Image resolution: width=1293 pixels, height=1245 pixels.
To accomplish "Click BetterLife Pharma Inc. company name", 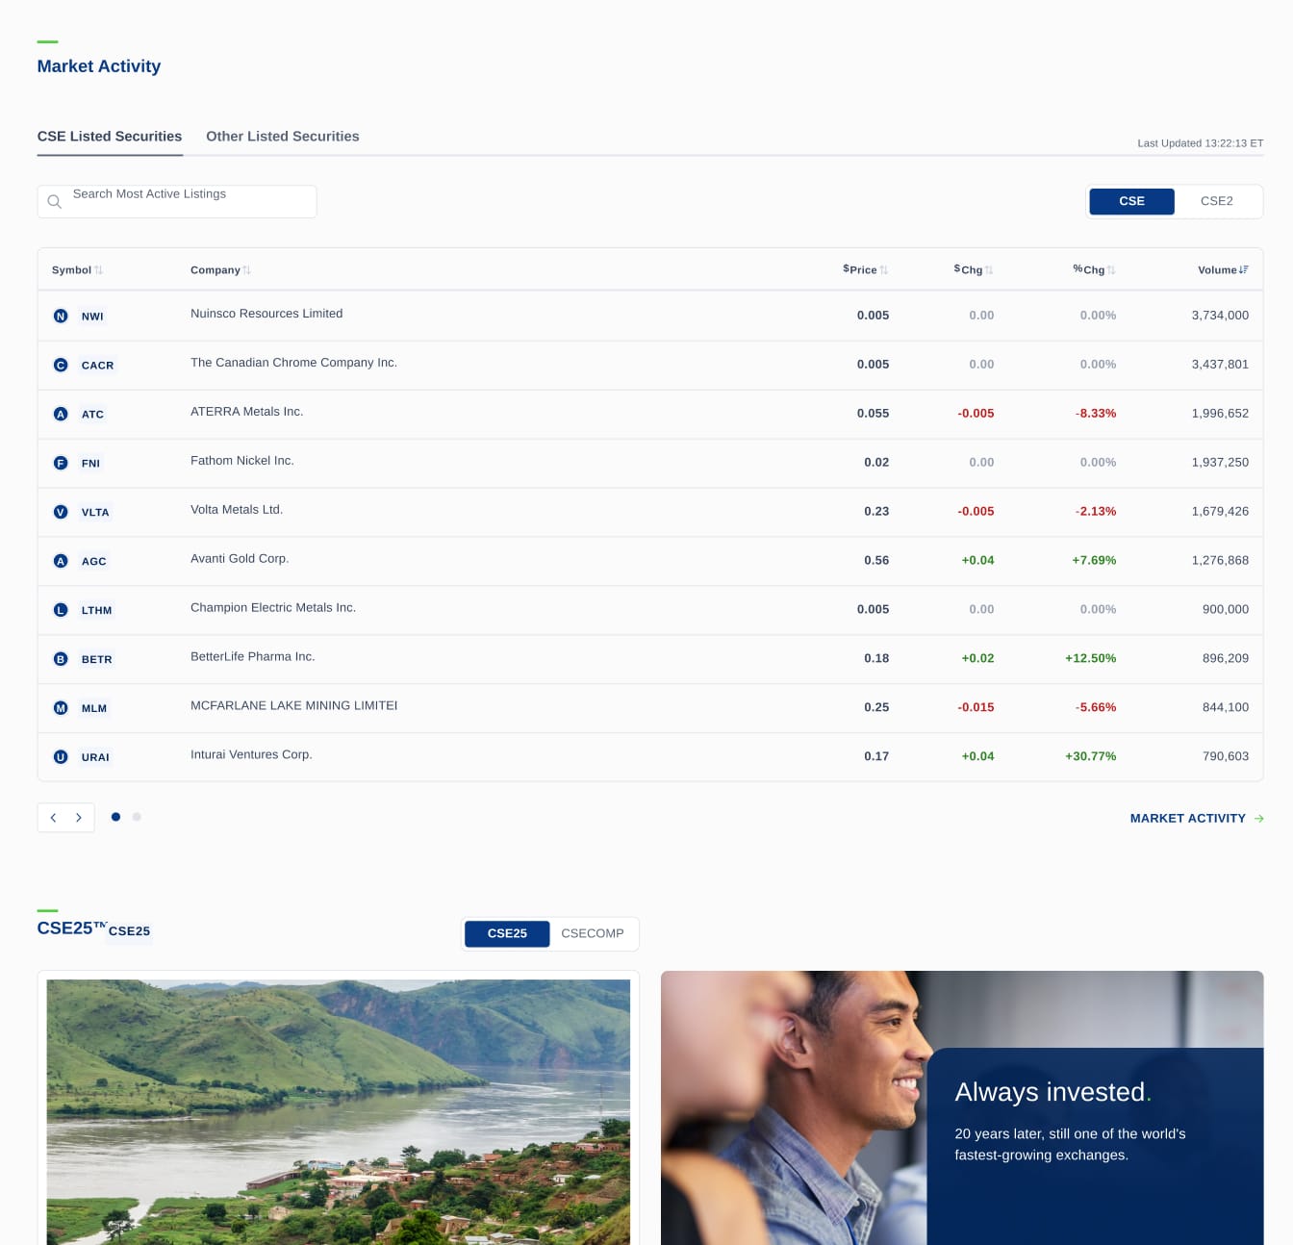I will pos(253,657).
